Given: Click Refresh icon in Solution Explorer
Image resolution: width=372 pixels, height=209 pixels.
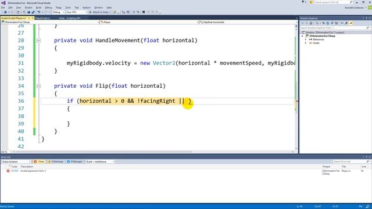Looking at the screenshot, I should tap(328, 23).
